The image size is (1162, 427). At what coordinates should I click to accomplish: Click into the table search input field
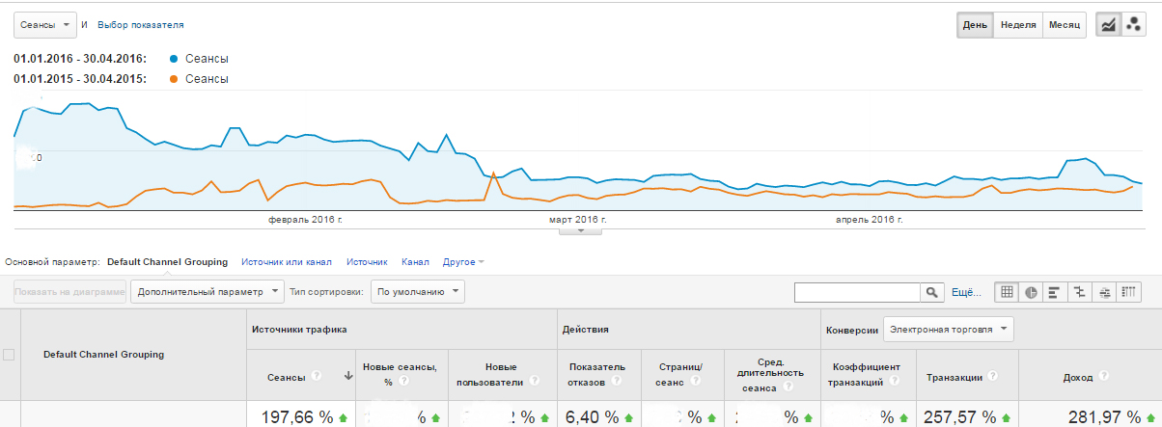pos(856,291)
